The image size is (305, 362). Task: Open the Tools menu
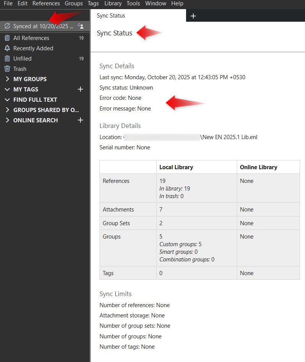[x=133, y=3]
